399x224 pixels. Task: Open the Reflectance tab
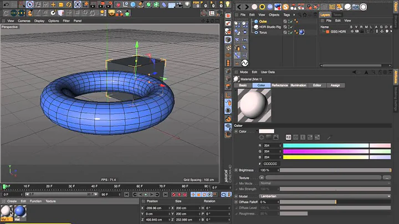279,85
